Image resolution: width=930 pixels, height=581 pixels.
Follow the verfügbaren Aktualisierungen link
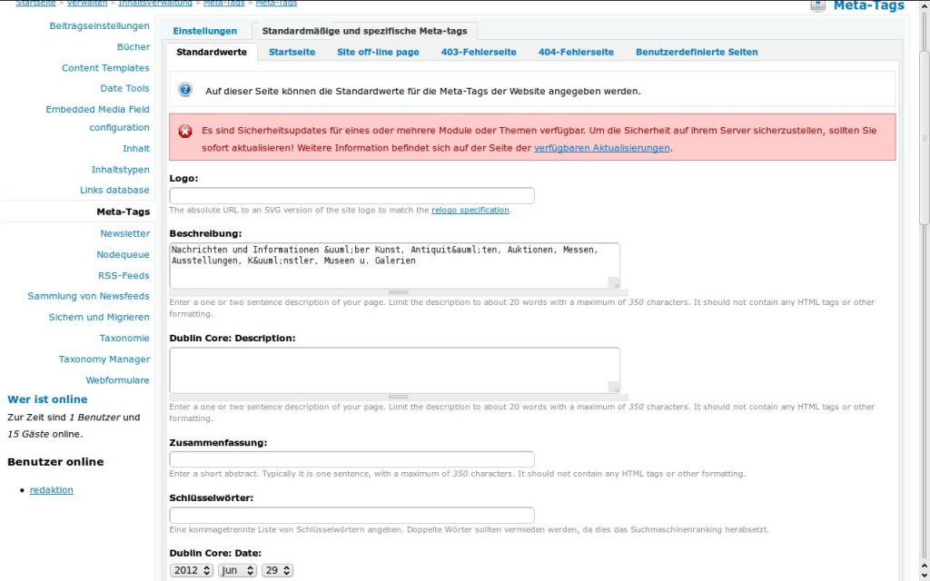(x=602, y=148)
